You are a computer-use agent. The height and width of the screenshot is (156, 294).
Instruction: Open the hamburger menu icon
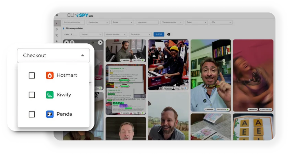point(57,15)
